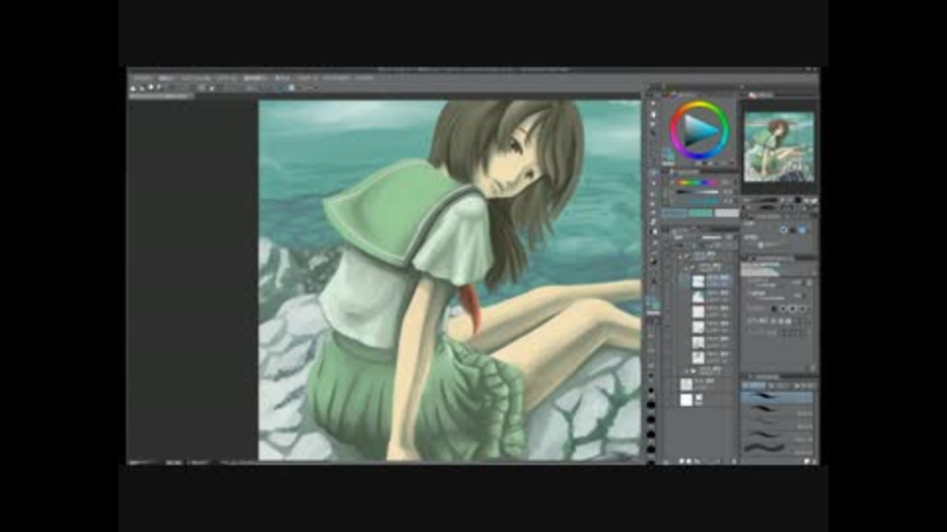Select the sixth layer thumbnail in the layer list
947x532 pixels.
(x=698, y=357)
